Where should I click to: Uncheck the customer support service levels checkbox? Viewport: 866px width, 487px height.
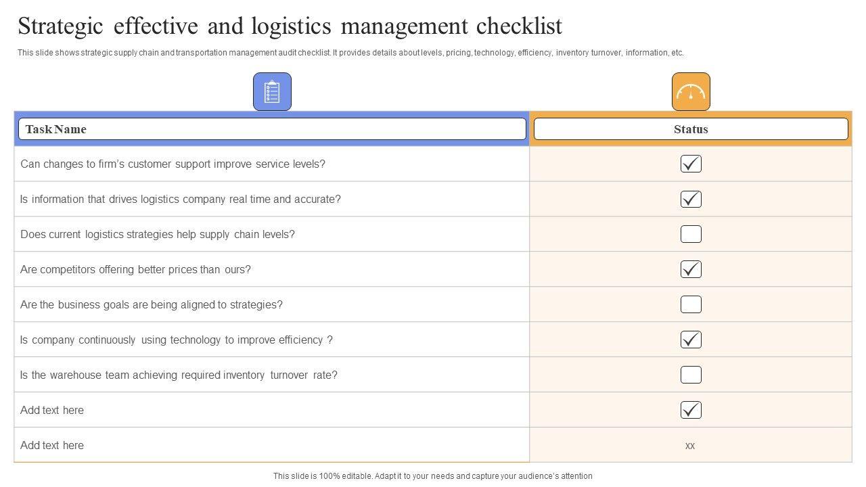pyautogui.click(x=691, y=164)
